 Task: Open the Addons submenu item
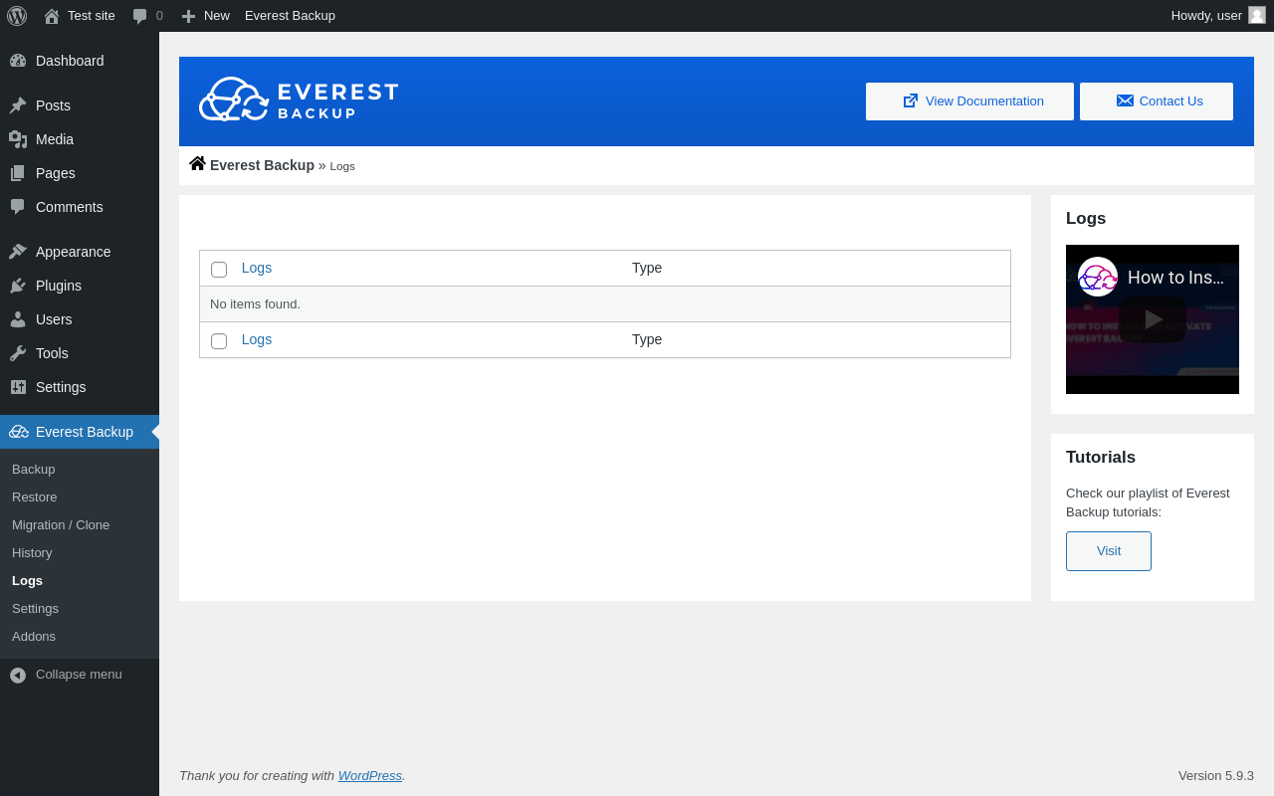tap(34, 636)
